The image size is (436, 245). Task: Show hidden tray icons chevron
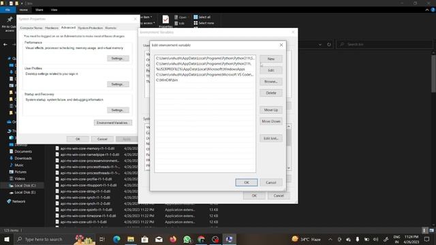pyautogui.click(x=330, y=239)
